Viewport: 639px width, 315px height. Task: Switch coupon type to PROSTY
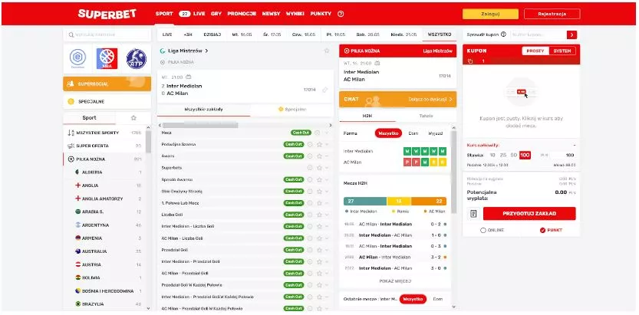(535, 51)
